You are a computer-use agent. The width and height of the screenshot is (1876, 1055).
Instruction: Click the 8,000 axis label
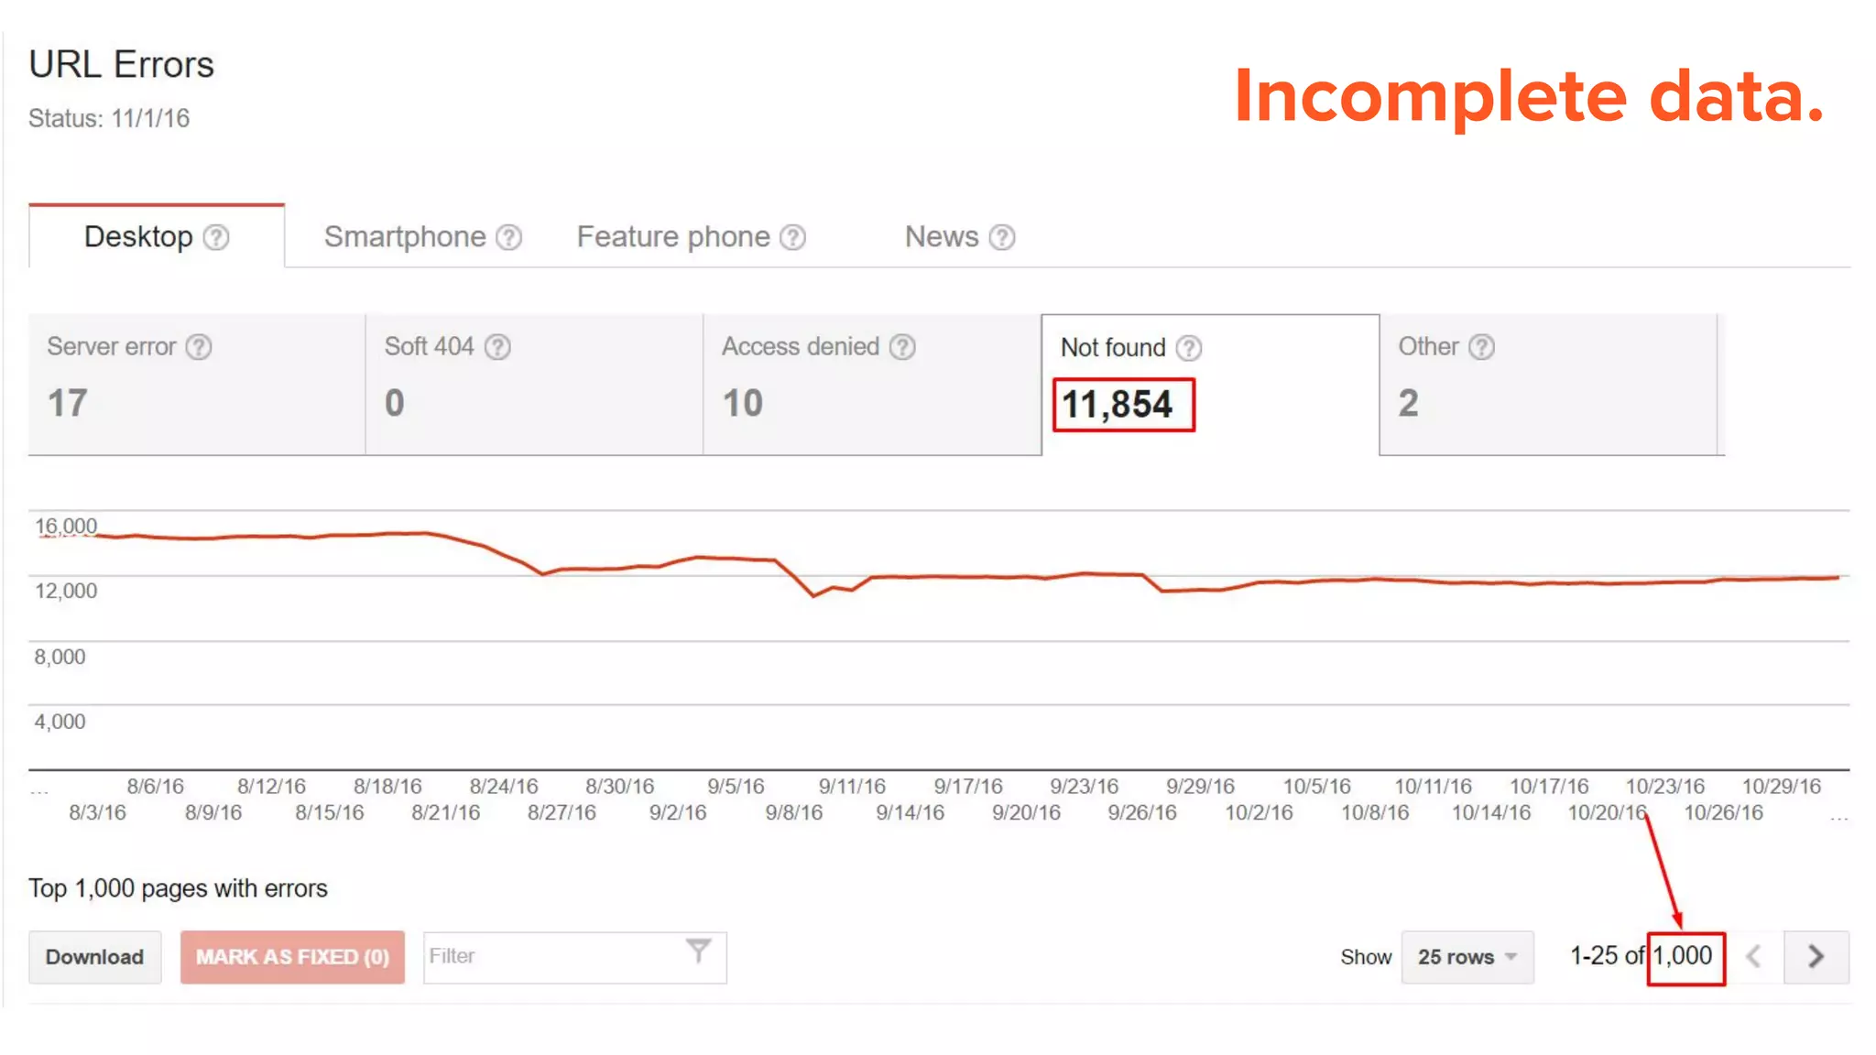click(x=60, y=657)
